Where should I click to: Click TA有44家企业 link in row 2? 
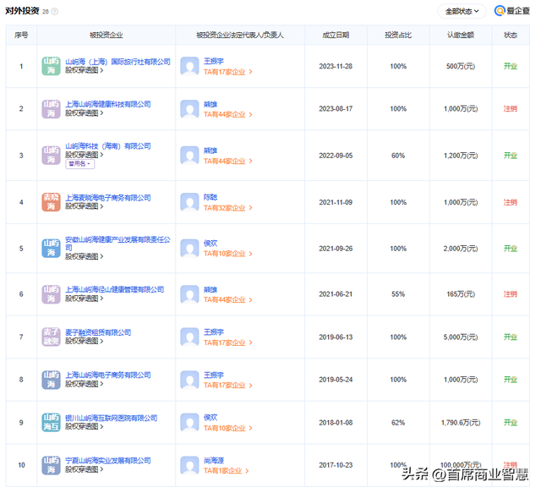pyautogui.click(x=227, y=114)
